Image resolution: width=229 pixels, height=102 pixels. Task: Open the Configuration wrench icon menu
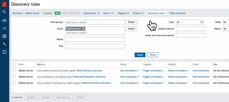4,44
